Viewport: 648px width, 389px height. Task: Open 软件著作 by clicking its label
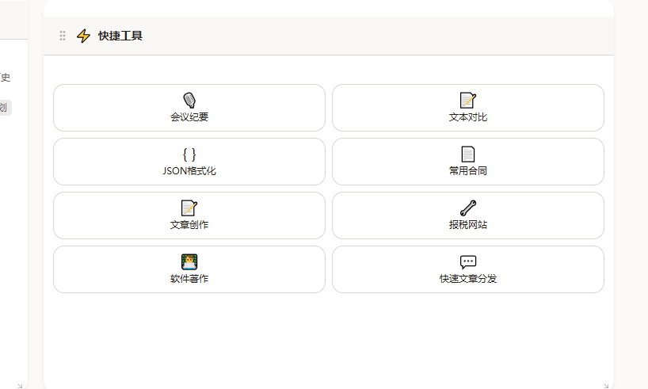click(x=189, y=279)
